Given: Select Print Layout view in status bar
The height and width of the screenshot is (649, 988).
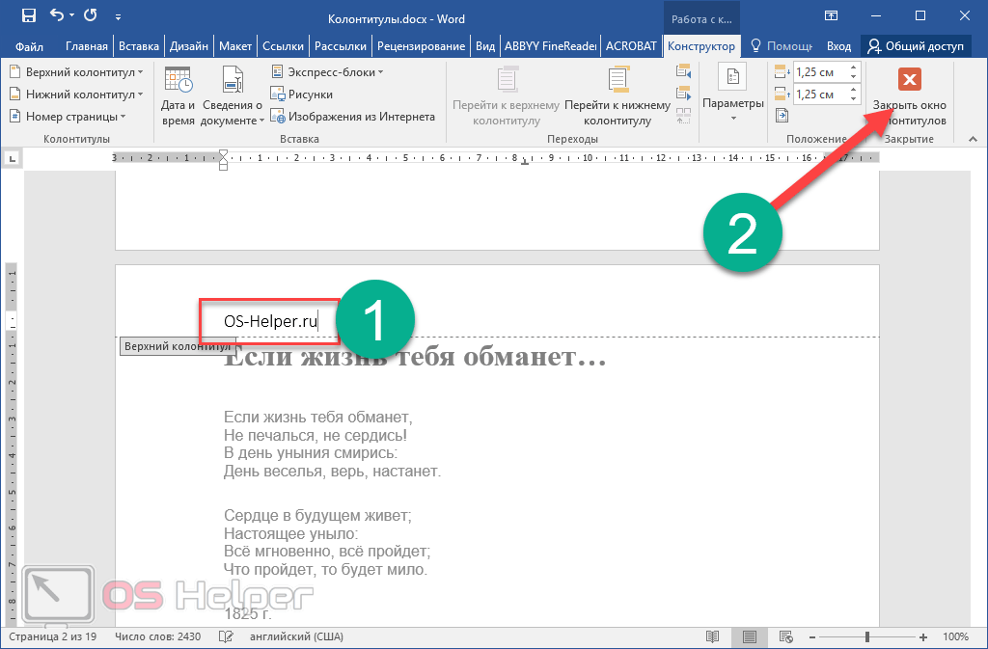Looking at the screenshot, I should [750, 636].
